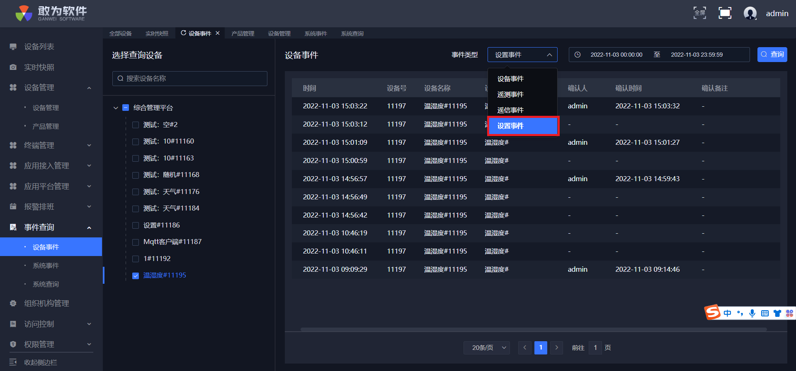Check the 设置#11186 checkbox

click(136, 225)
